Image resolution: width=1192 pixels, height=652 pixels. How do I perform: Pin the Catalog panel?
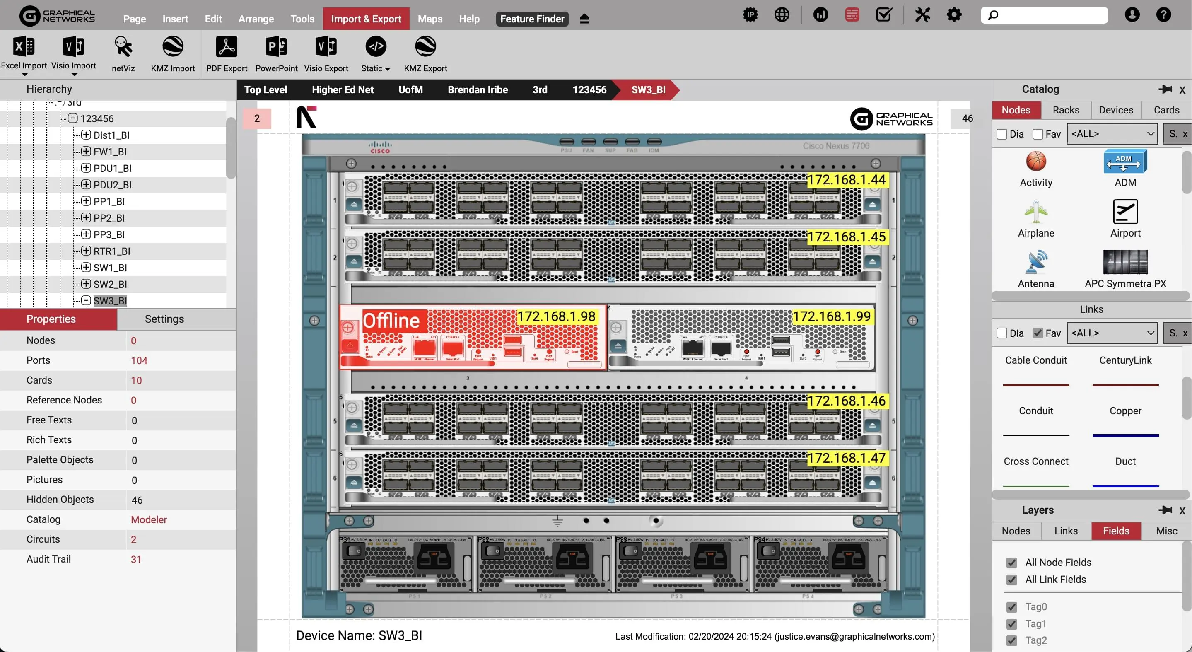pyautogui.click(x=1165, y=89)
